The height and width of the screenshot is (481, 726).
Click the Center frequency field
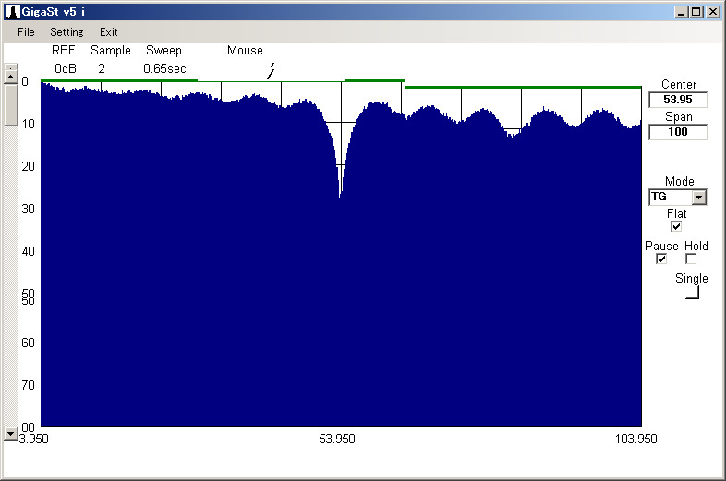(x=678, y=100)
